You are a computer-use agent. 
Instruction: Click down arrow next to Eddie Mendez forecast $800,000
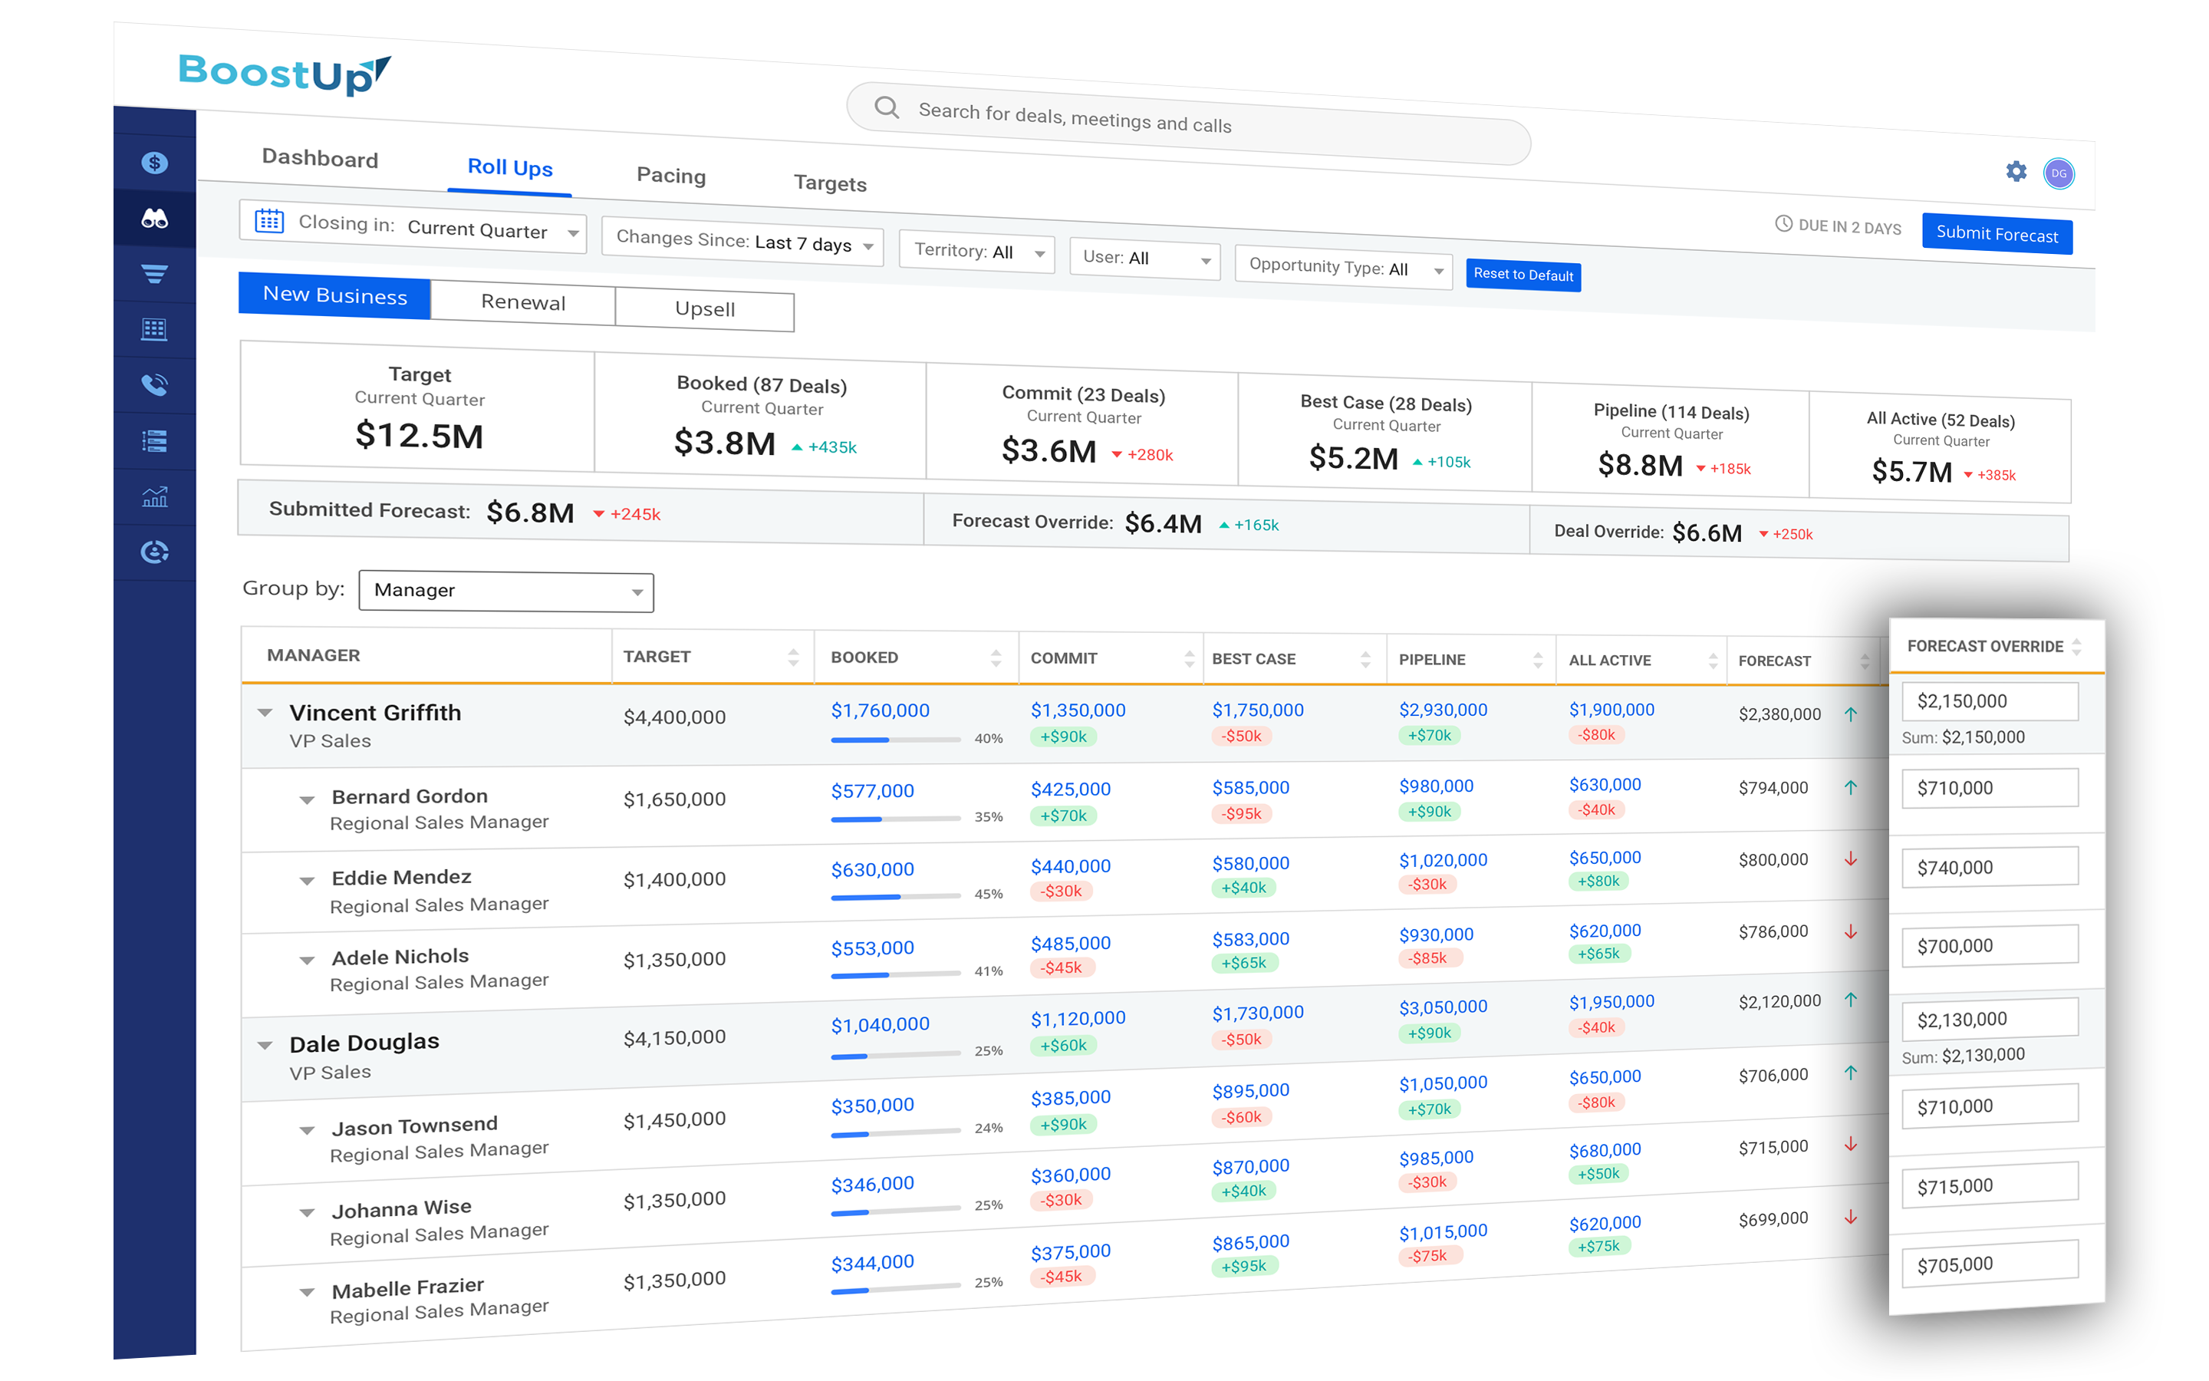click(x=1850, y=859)
